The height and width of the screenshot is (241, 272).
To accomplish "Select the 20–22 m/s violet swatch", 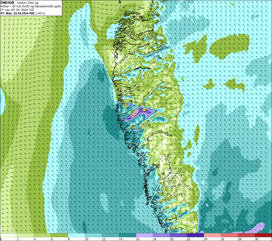I will point(178,235).
